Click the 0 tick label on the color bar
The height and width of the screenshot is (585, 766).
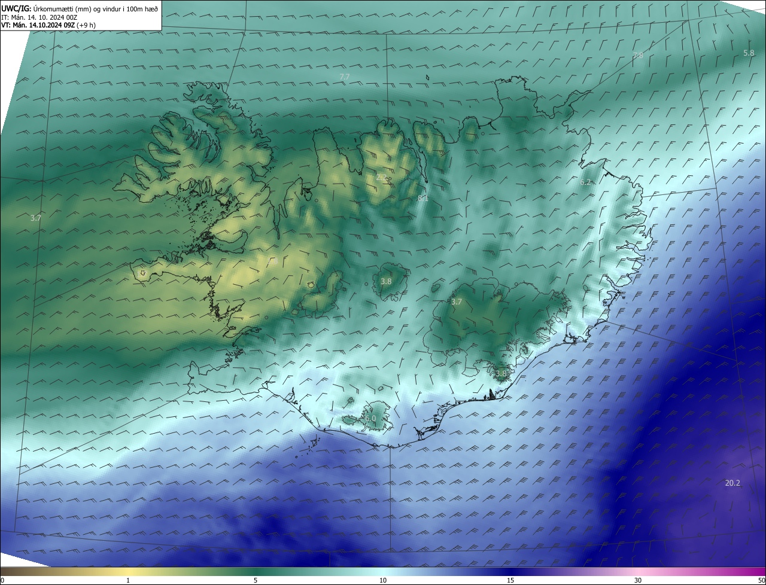[2, 580]
